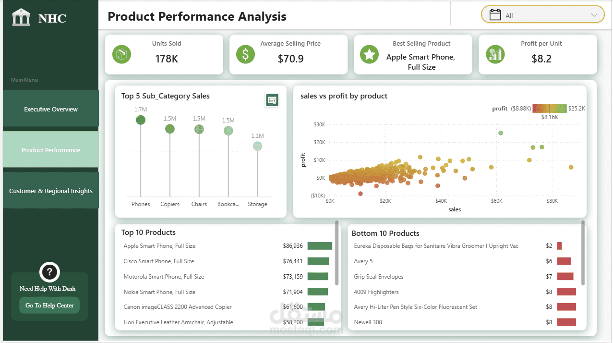This screenshot has width=613, height=343.
Task: Select the Storage lollipop marker in chart
Action: coord(258,146)
